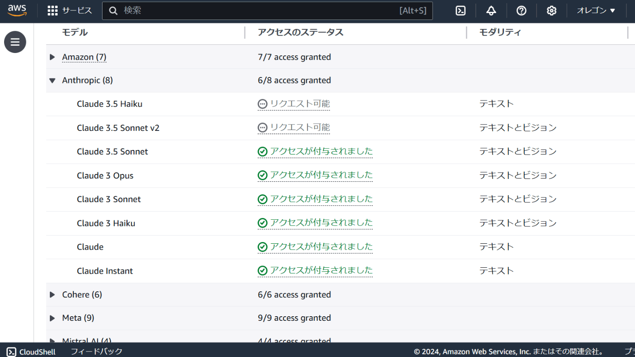Expand the Cohere (6) model group
This screenshot has width=635, height=357.
[x=52, y=295]
